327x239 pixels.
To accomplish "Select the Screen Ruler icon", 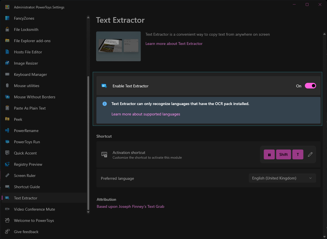I will click(x=7, y=176).
